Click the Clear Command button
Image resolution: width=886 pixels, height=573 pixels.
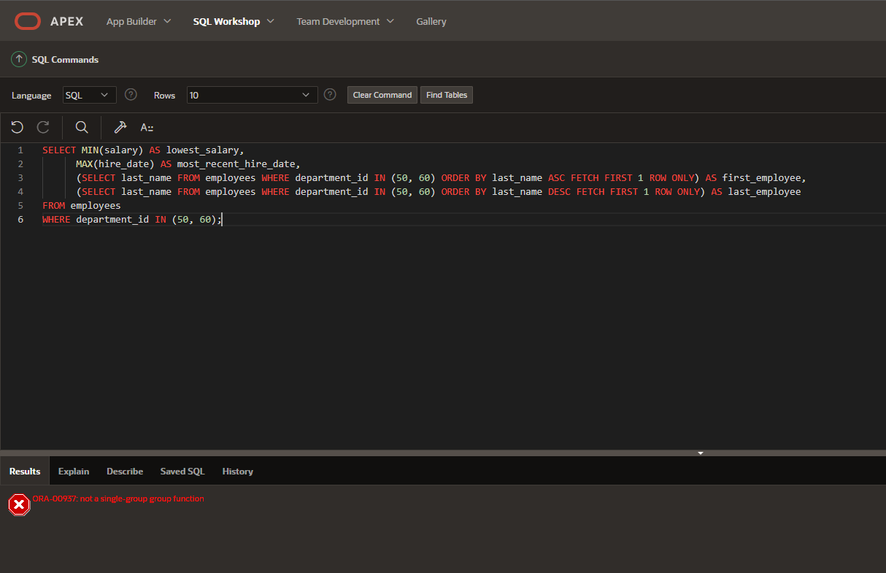[x=382, y=95]
